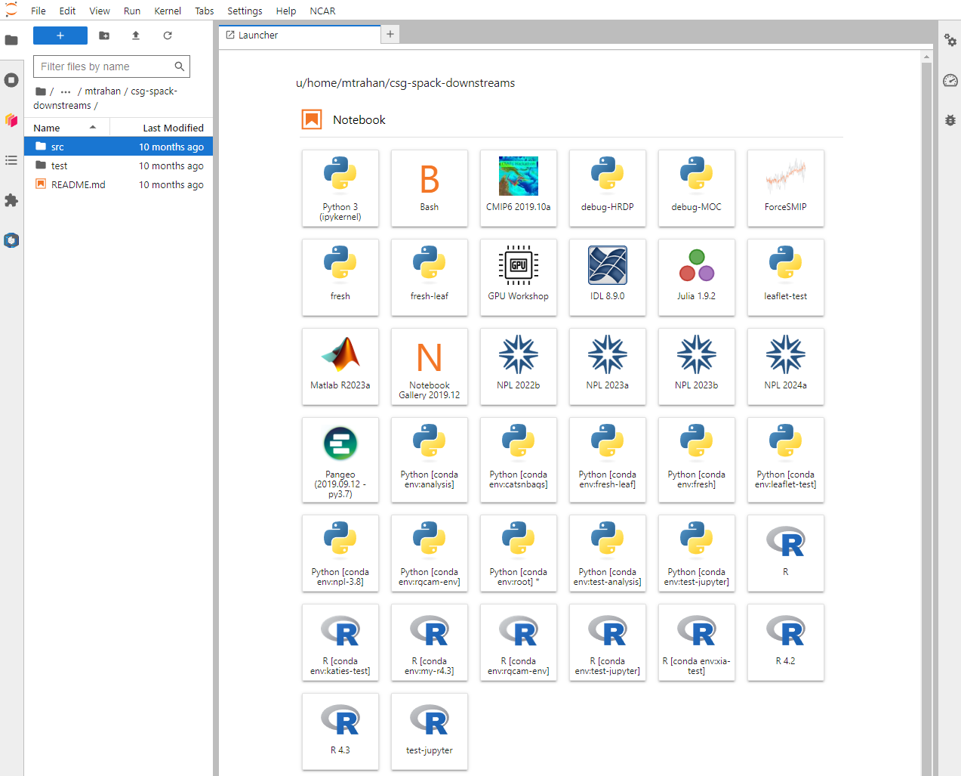Expand the collapsed breadcrumb ellipsis path
This screenshot has height=776, width=961.
(66, 91)
